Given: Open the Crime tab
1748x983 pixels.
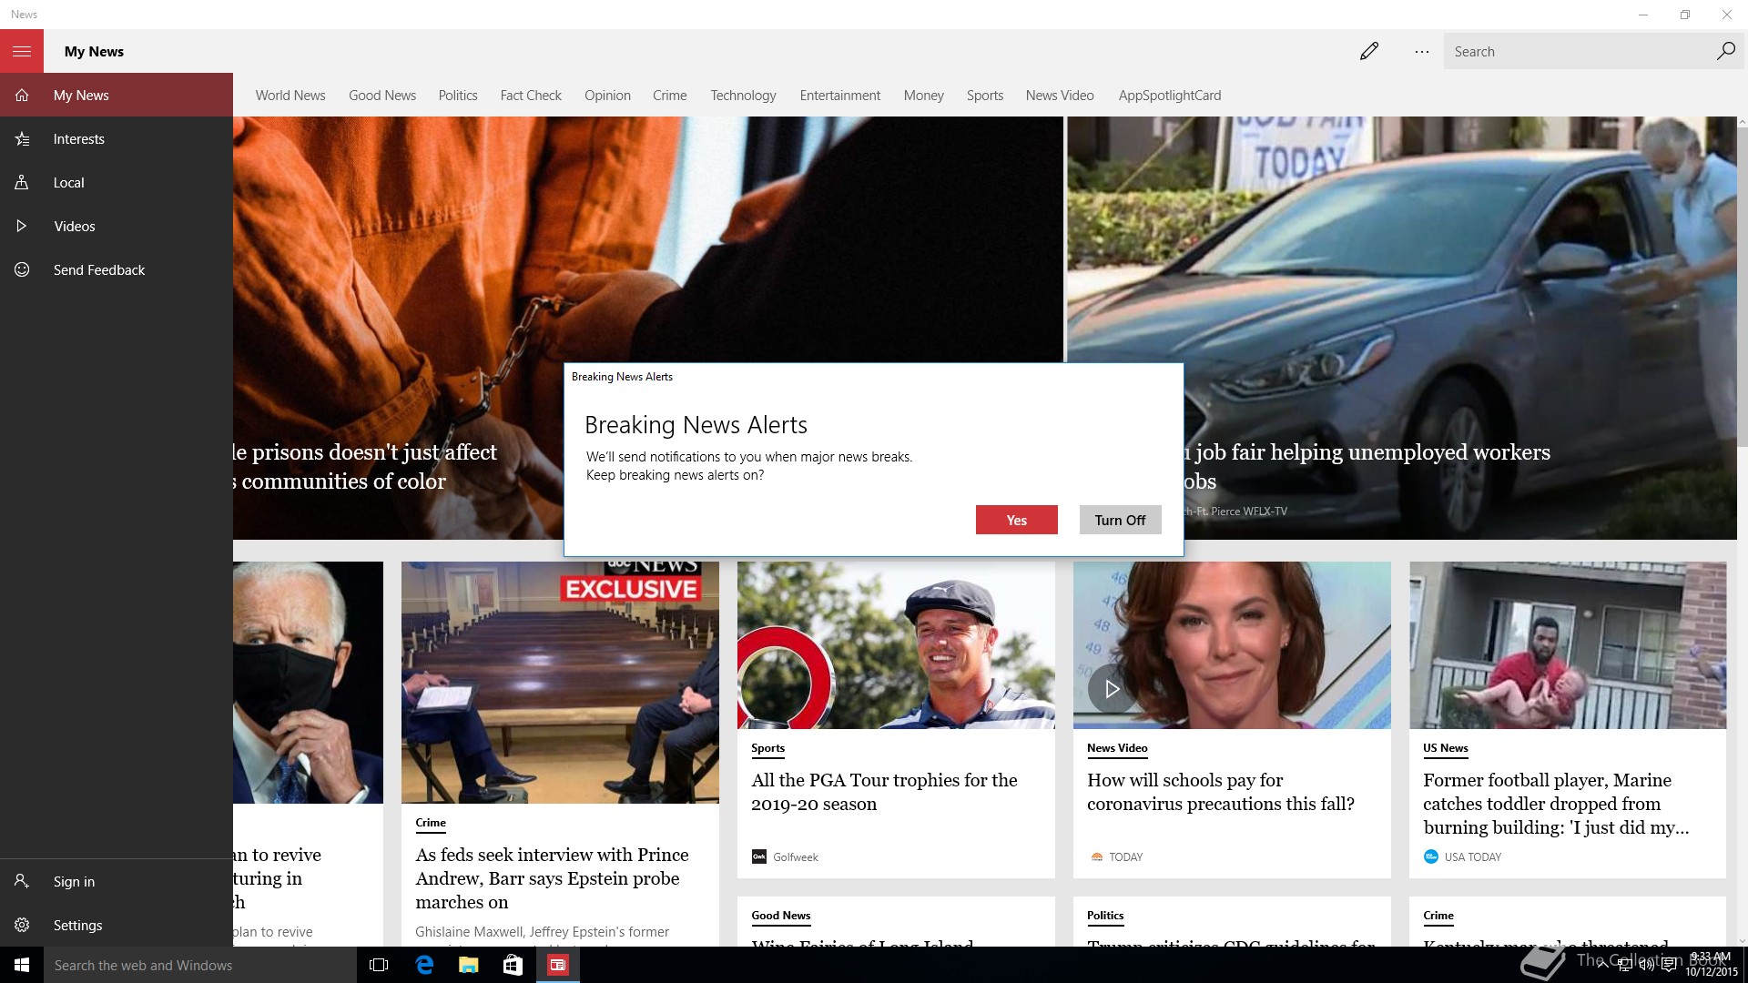Looking at the screenshot, I should pyautogui.click(x=670, y=95).
